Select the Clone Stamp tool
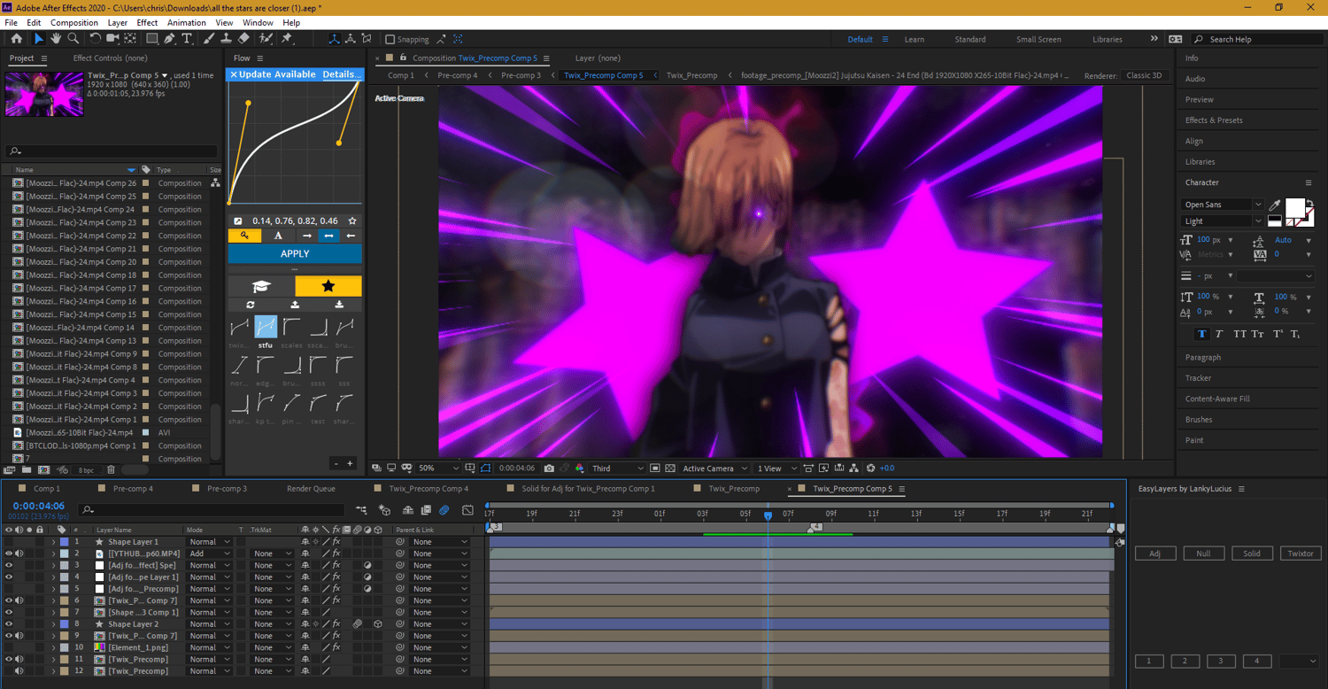Screen dimensions: 1328x689 (x=227, y=39)
